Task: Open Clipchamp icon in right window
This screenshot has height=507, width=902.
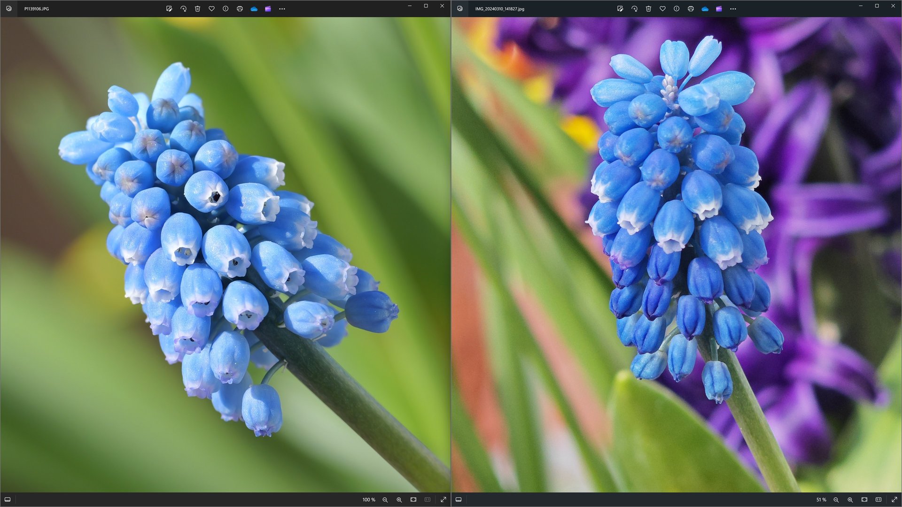Action: click(x=719, y=8)
